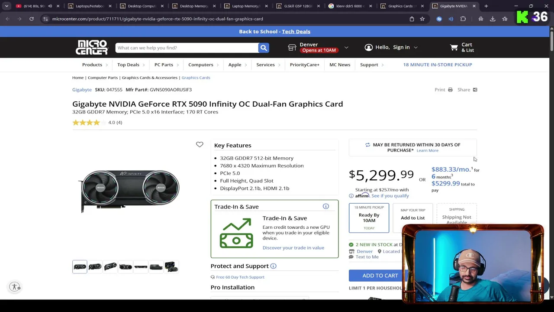Click the account profile icon
Screen dimensions: 554x312
(368, 47)
